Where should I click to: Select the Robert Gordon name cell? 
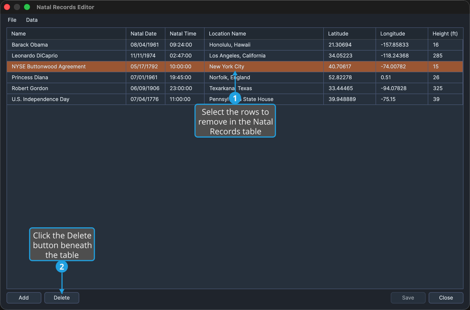(66, 88)
